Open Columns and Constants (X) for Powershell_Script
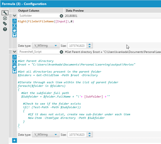This screenshot has height=144, width=161. (14, 62)
